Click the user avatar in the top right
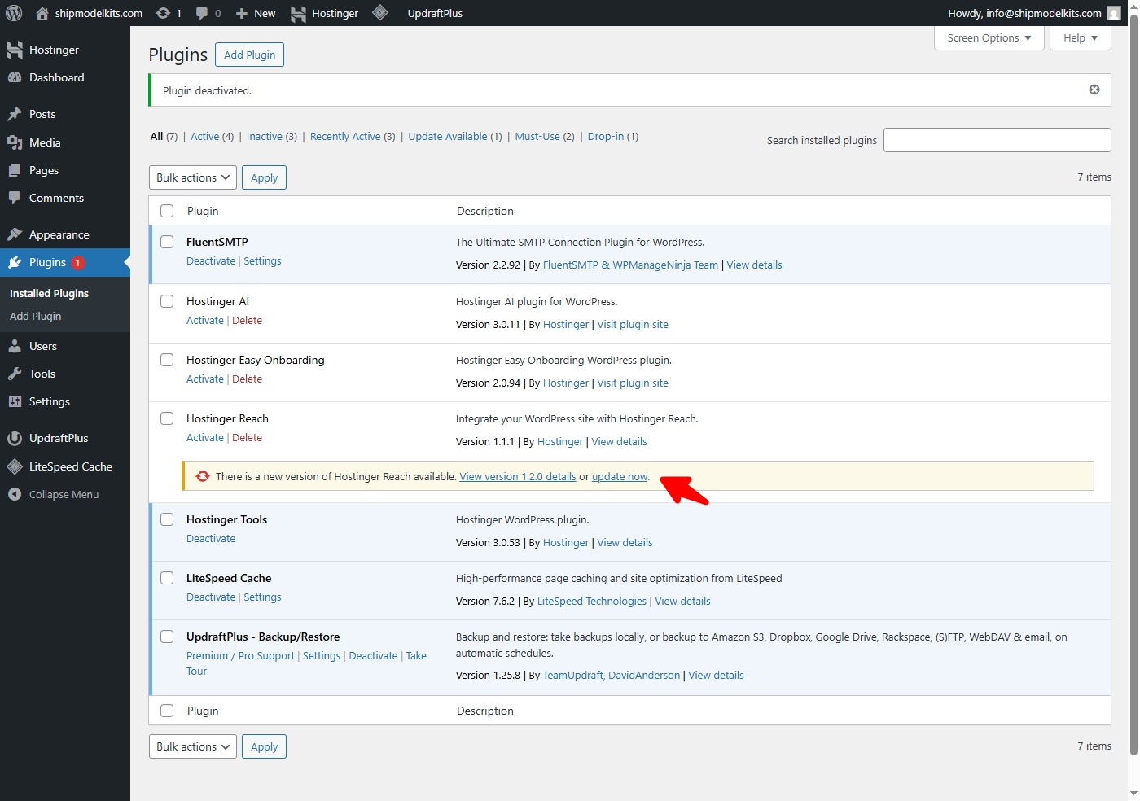This screenshot has height=801, width=1140. pyautogui.click(x=1114, y=13)
